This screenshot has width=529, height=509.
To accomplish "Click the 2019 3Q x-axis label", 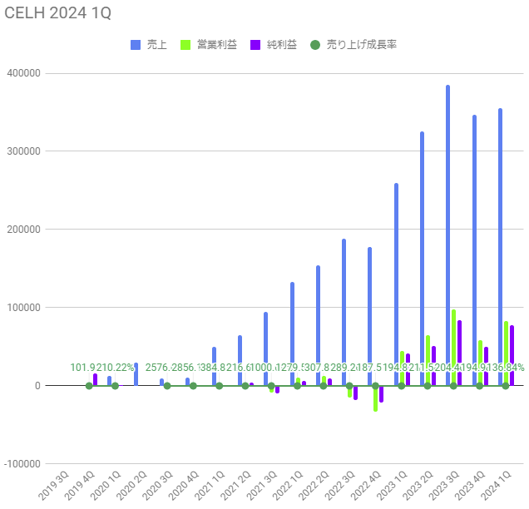I will click(x=53, y=486).
